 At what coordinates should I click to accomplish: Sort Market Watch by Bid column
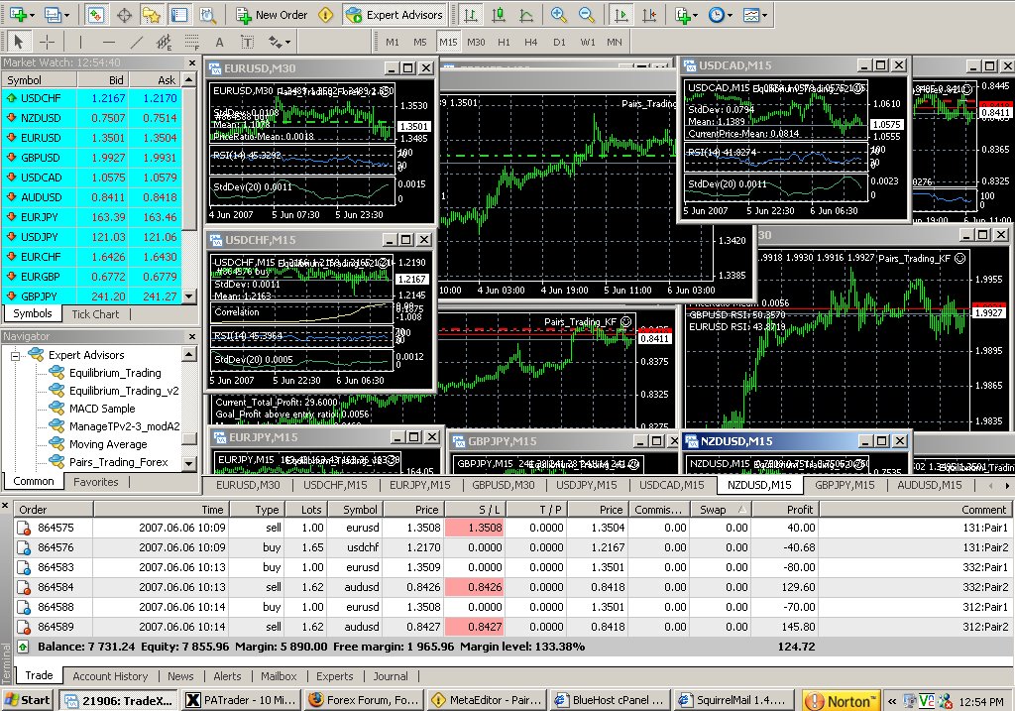(x=103, y=80)
